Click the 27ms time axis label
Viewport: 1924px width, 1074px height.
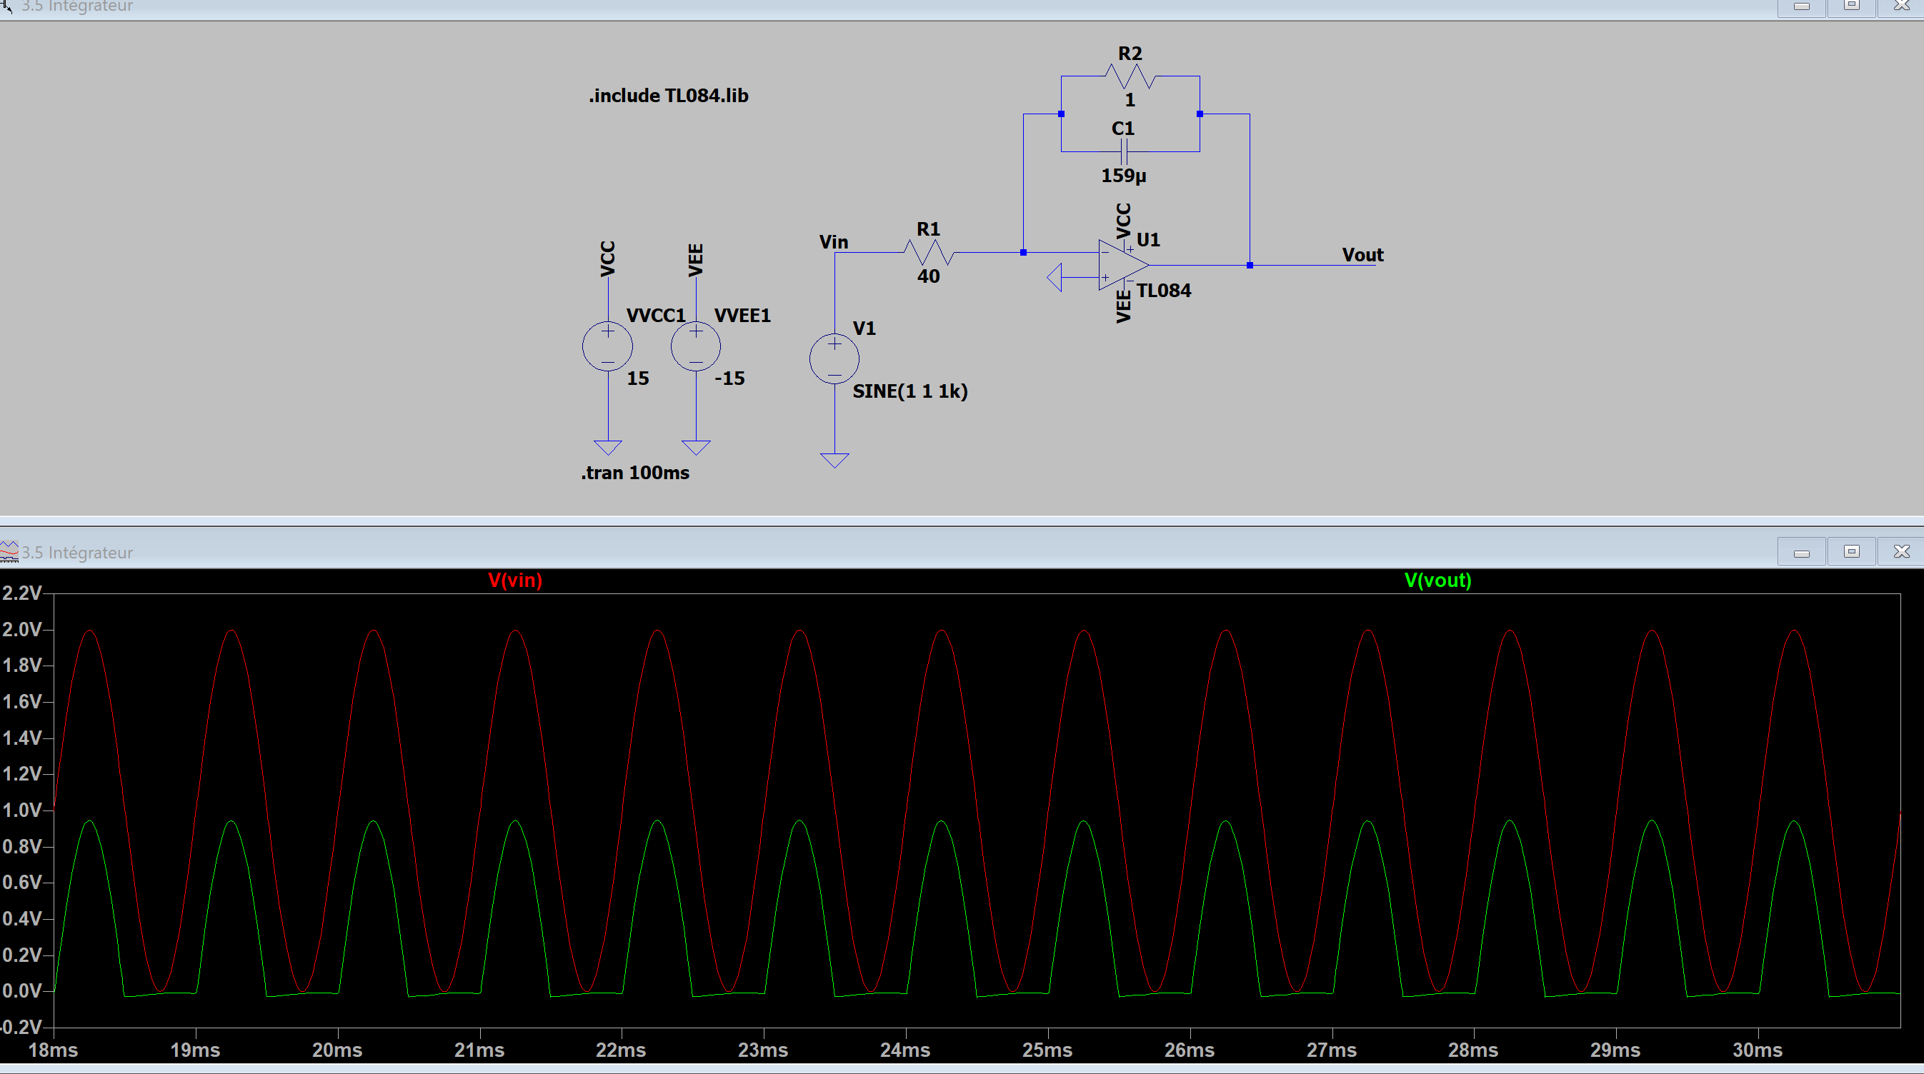(1332, 1050)
